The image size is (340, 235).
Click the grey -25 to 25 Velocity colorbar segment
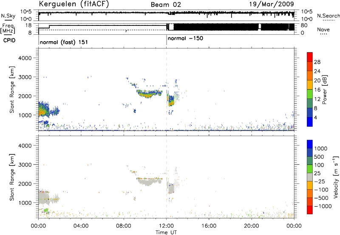tap(310, 177)
